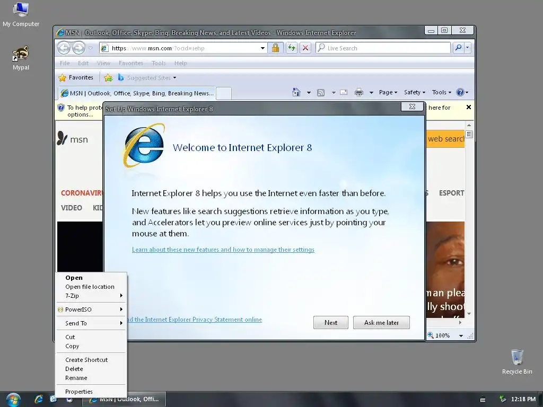Dismiss the information bar with the black X

click(469, 107)
